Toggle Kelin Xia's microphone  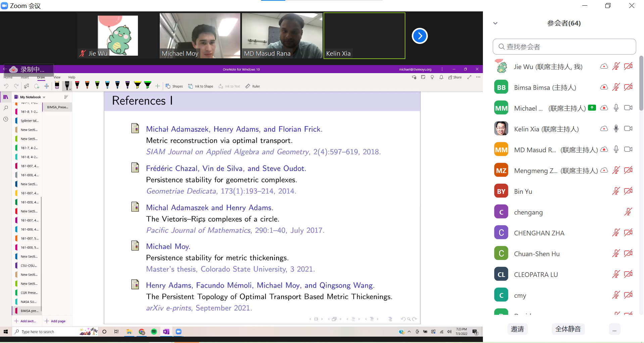(x=616, y=129)
